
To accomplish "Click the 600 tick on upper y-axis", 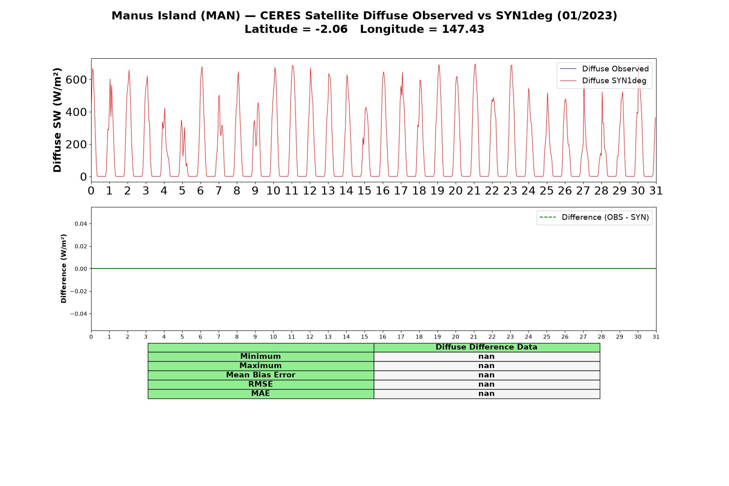I will pos(76,80).
